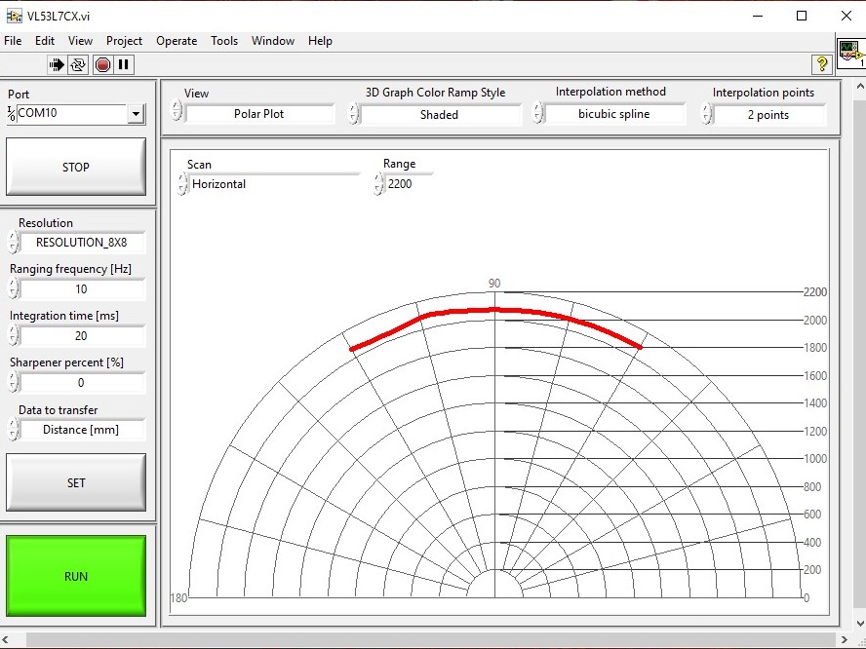Click the 2200 radial scale label
866x649 pixels.
click(x=815, y=292)
